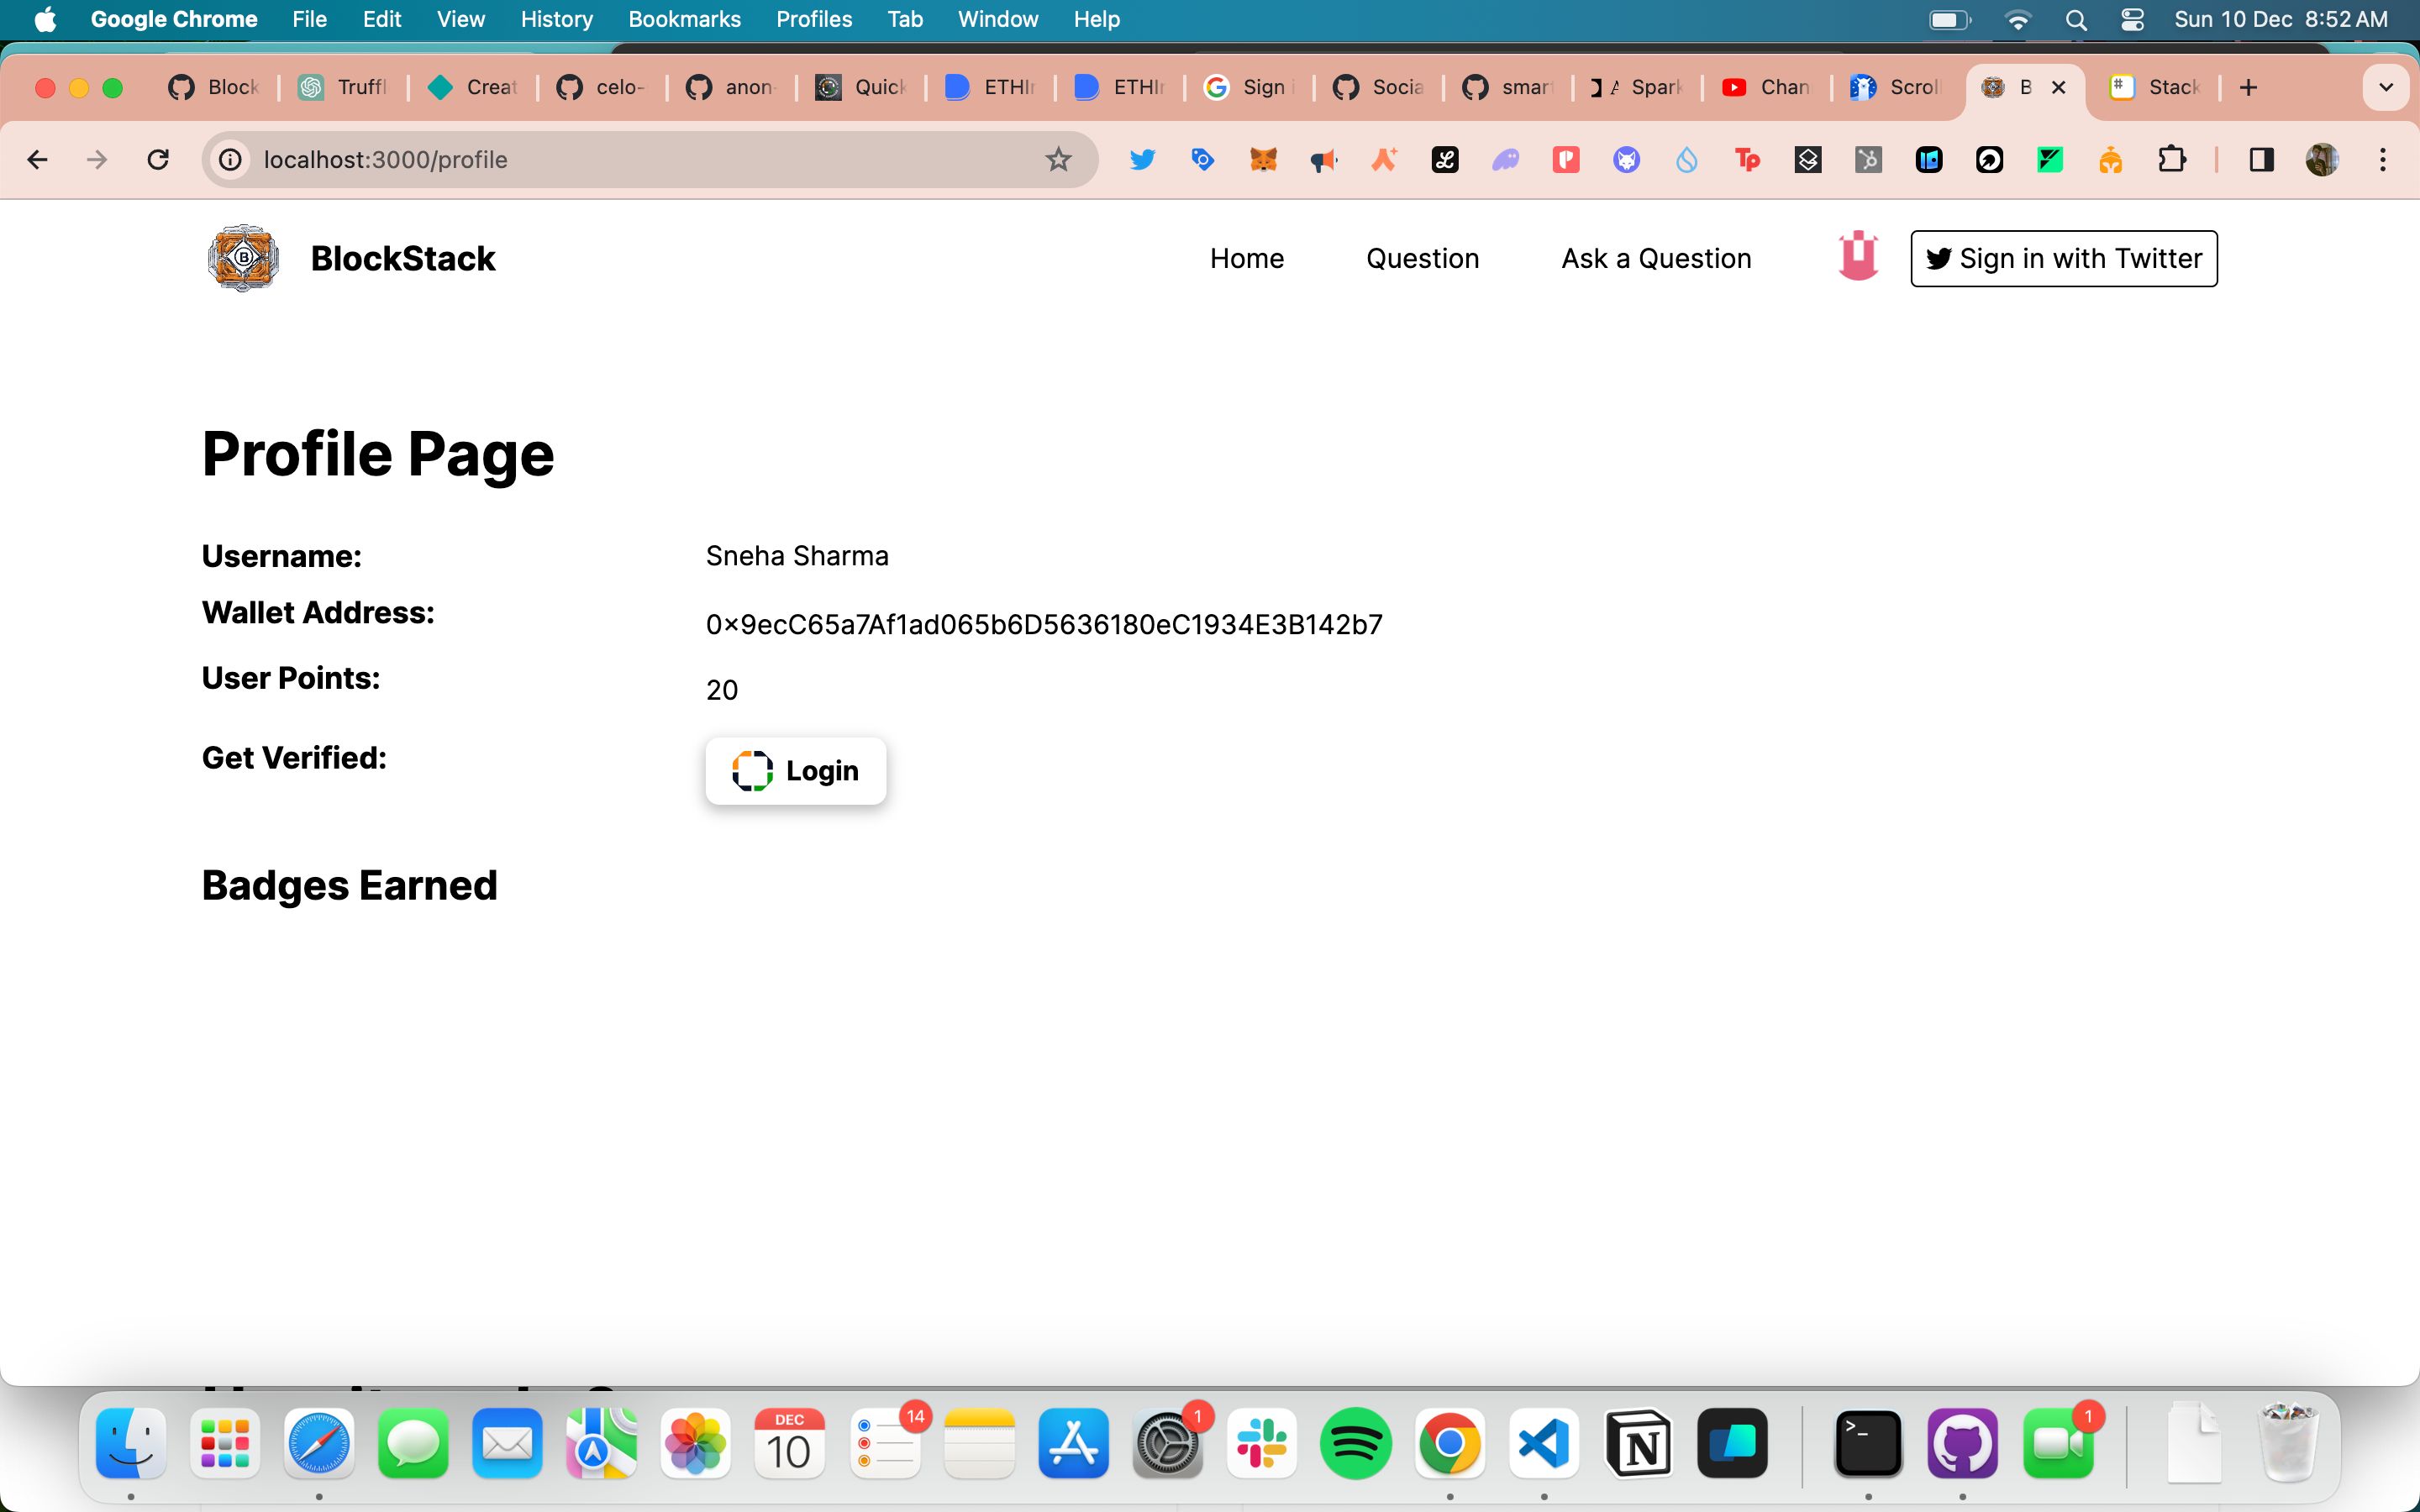Click the Notion icon in macOS dock
This screenshot has height=1512, width=2420.
point(1638,1441)
